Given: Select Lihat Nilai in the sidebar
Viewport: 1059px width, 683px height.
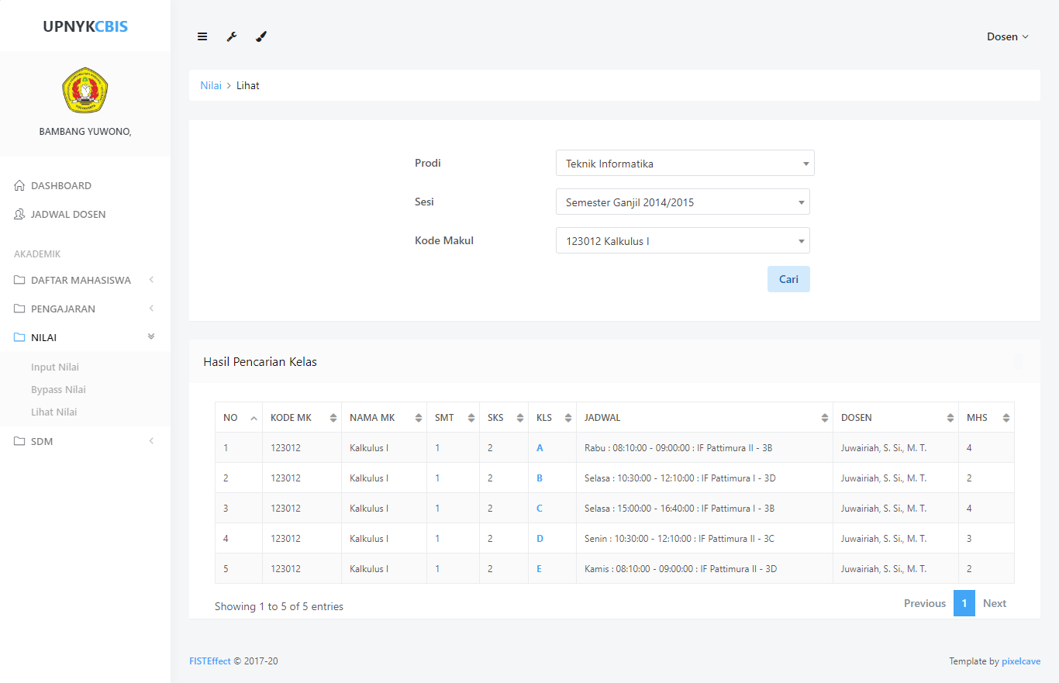Looking at the screenshot, I should (x=54, y=412).
